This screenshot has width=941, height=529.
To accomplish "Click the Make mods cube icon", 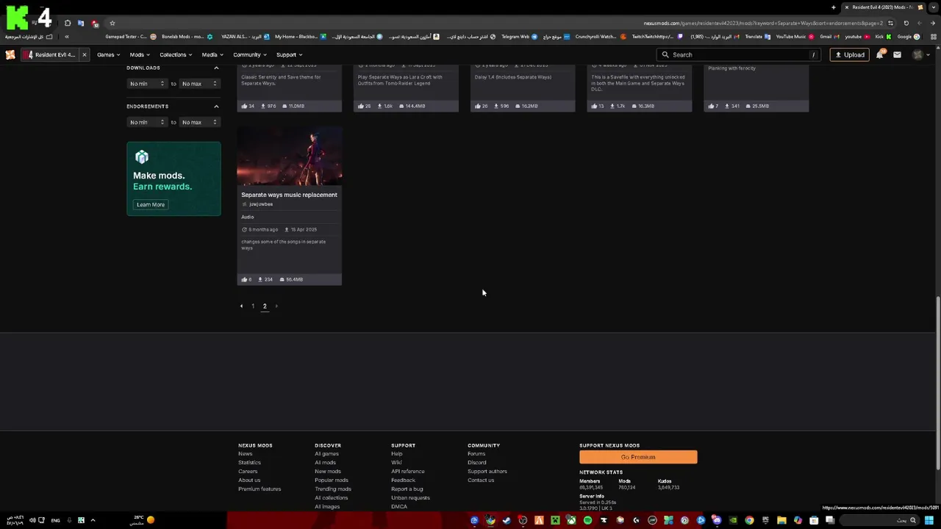I will (142, 156).
